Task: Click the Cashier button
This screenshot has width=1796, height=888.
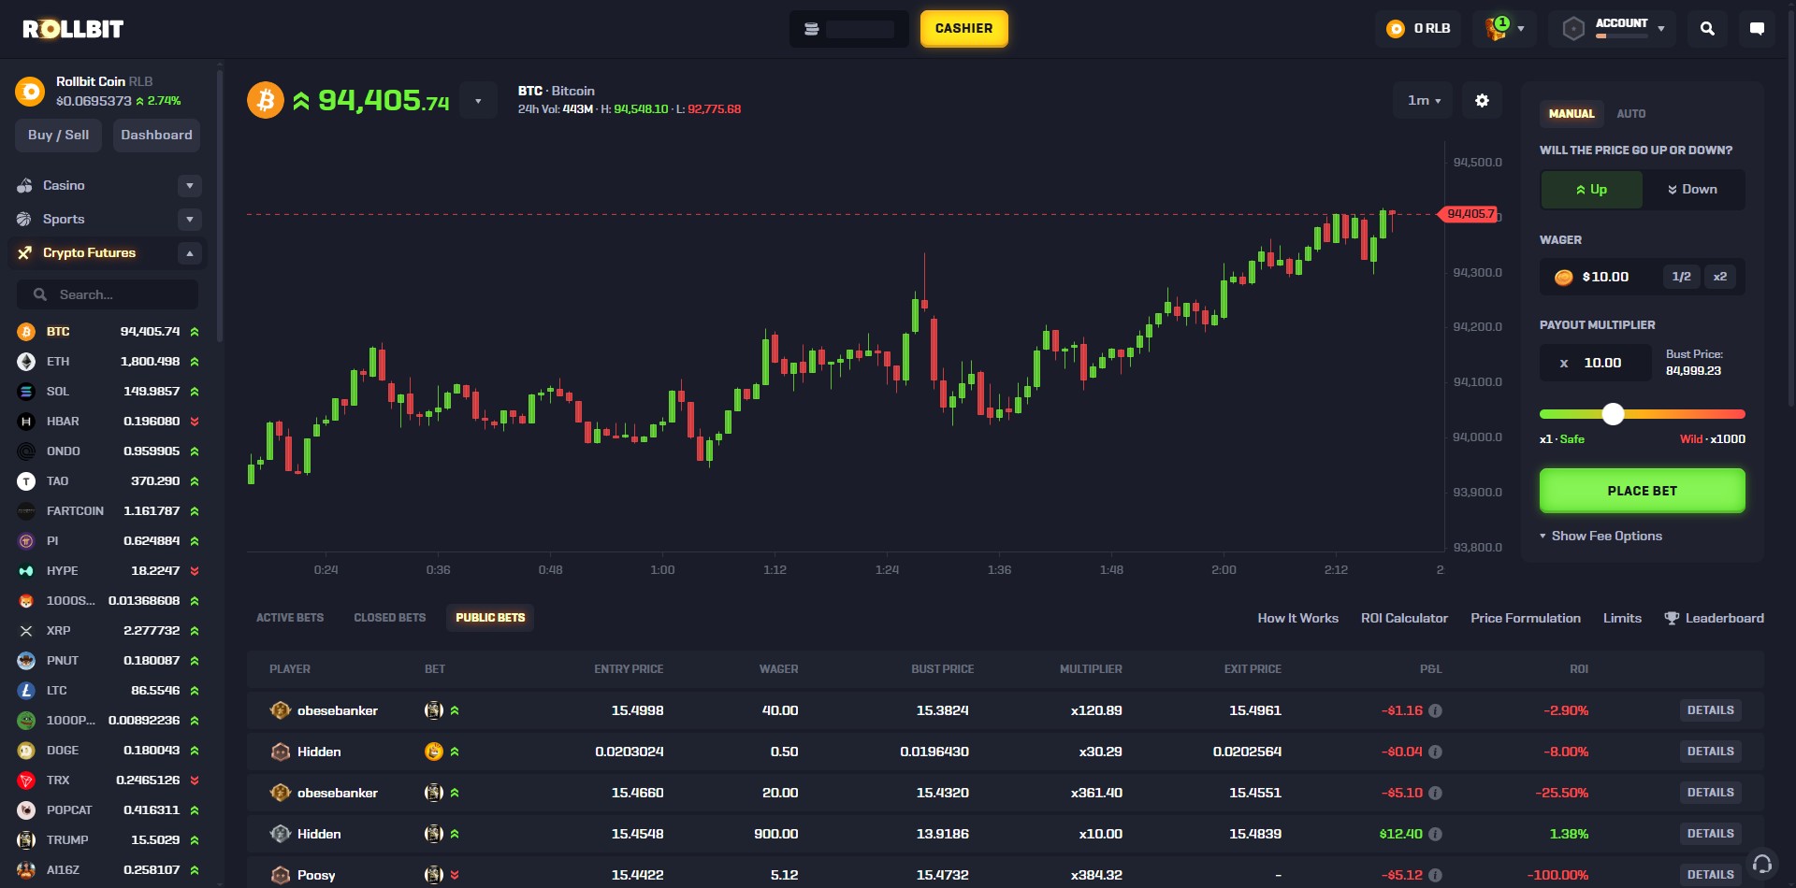Action: click(x=963, y=29)
